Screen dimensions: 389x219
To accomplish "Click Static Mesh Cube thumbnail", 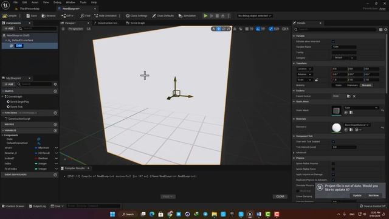I will [x=336, y=111].
